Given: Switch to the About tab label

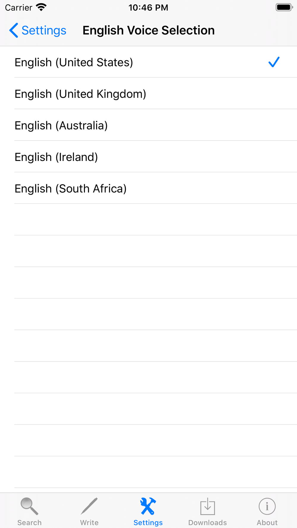Looking at the screenshot, I should [x=267, y=522].
